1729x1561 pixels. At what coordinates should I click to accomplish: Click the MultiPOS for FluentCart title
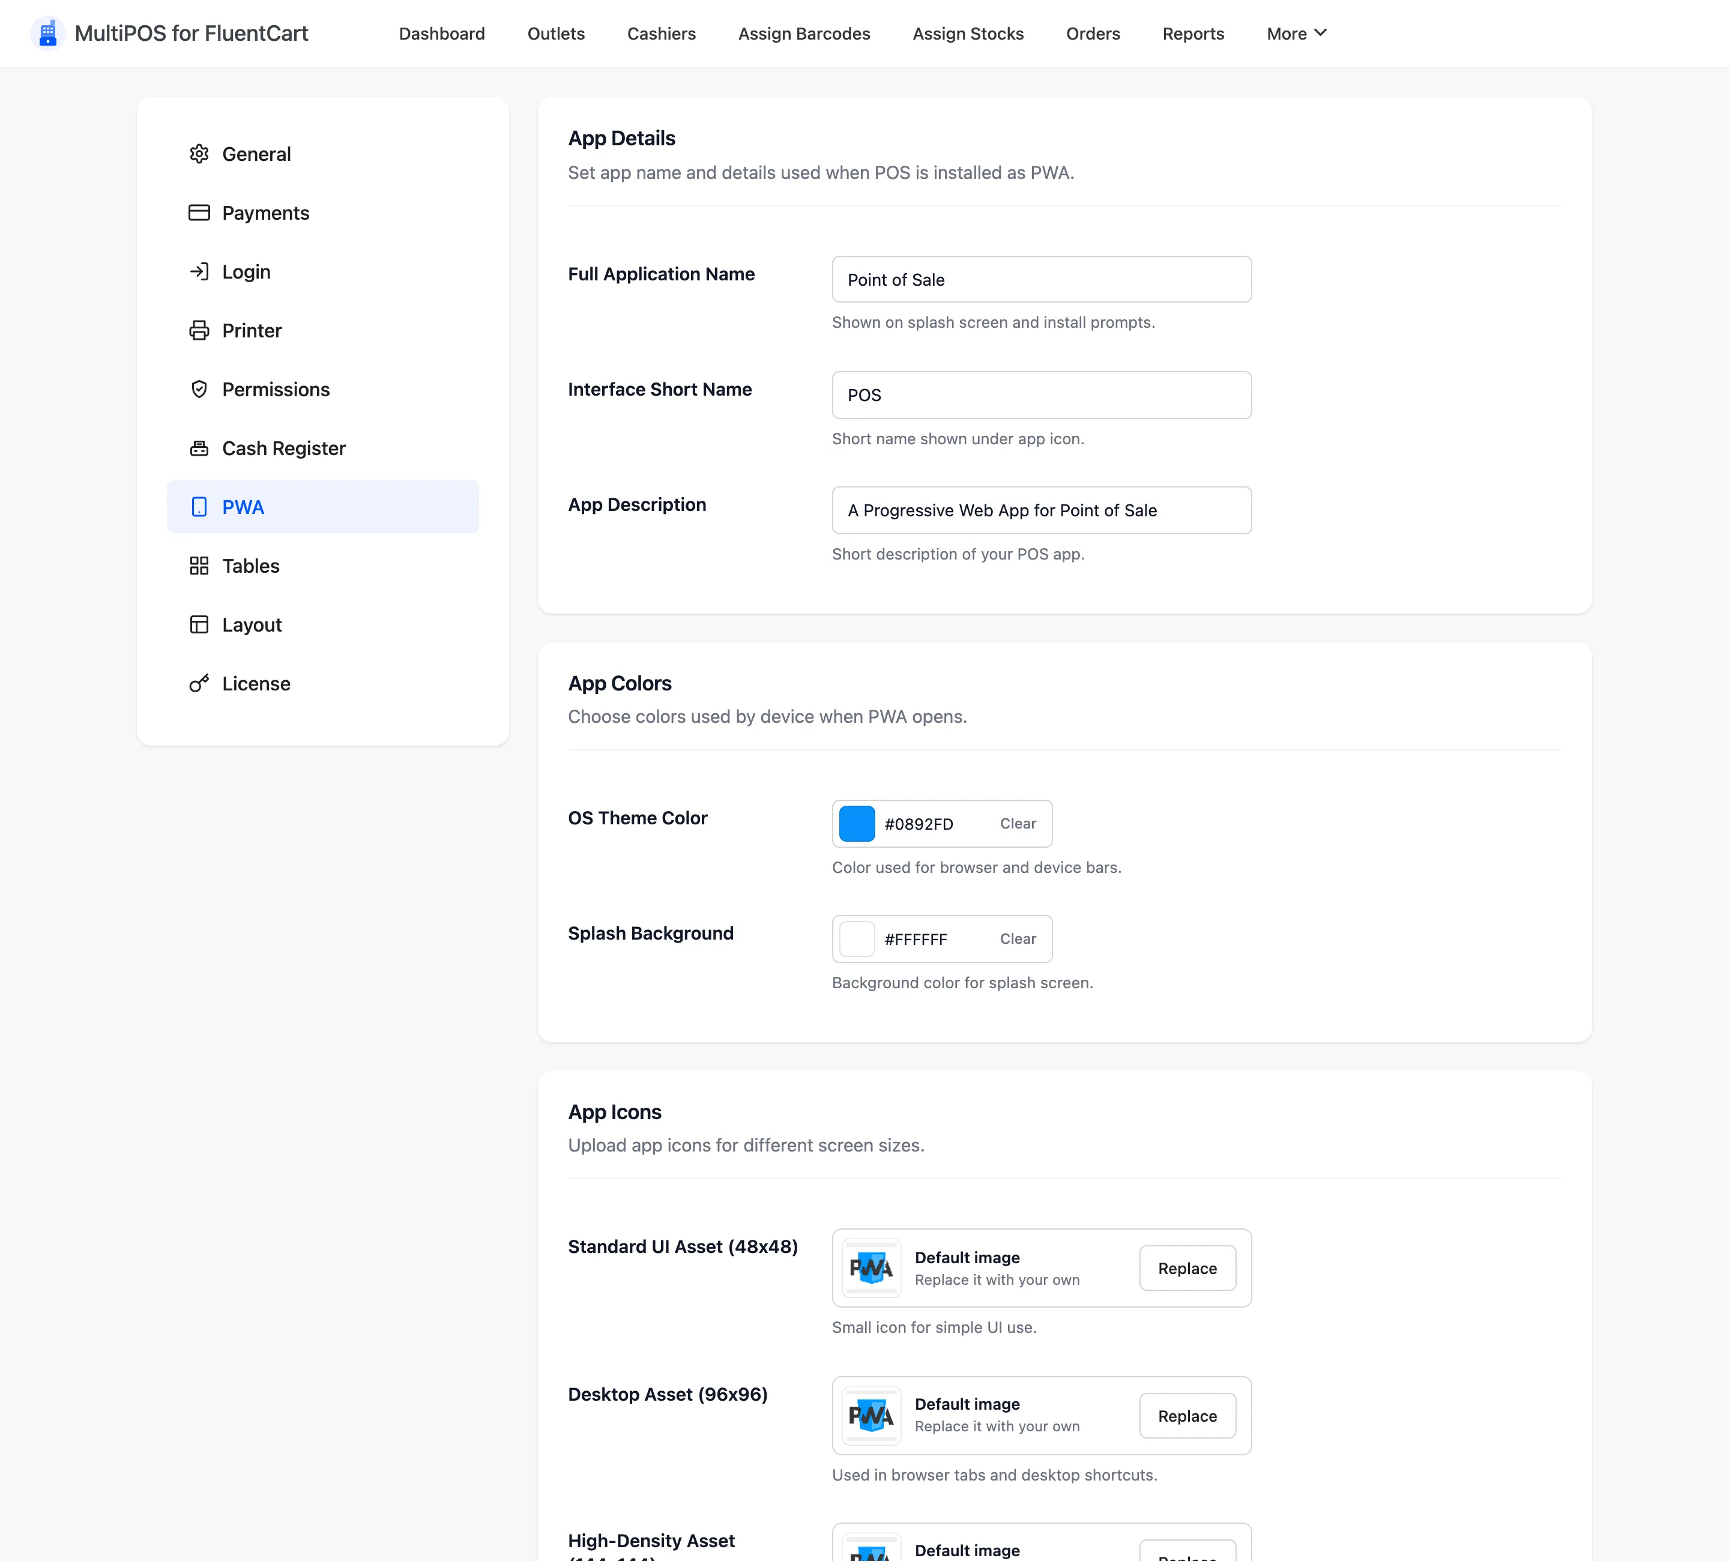pos(192,34)
